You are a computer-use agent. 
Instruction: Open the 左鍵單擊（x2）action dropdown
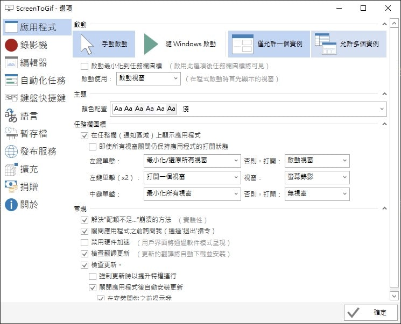pyautogui.click(x=192, y=177)
